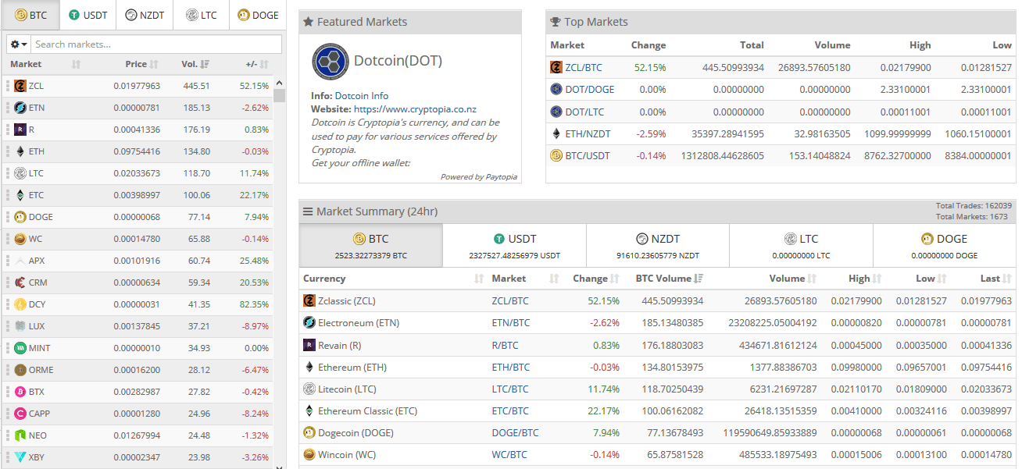Click the Wincoin icon in Market Summary

[x=309, y=454]
